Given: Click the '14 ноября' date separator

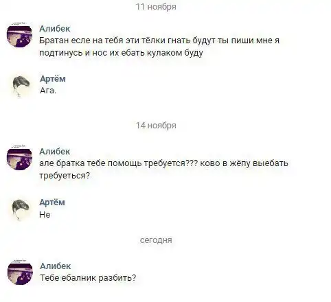Looking at the screenshot, I should coord(156,126).
